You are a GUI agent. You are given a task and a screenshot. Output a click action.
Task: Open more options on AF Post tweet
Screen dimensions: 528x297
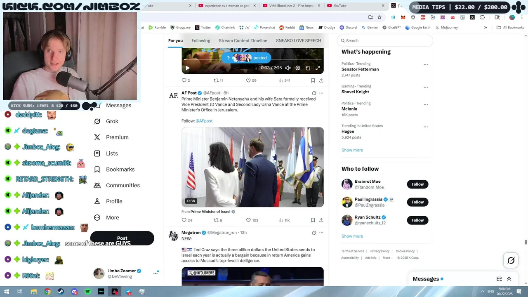click(x=321, y=93)
